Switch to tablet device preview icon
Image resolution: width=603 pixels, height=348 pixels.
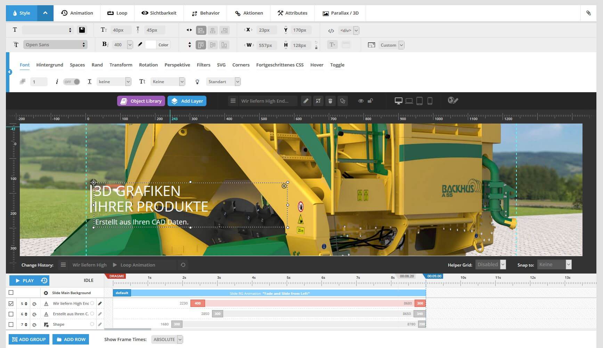pyautogui.click(x=419, y=101)
